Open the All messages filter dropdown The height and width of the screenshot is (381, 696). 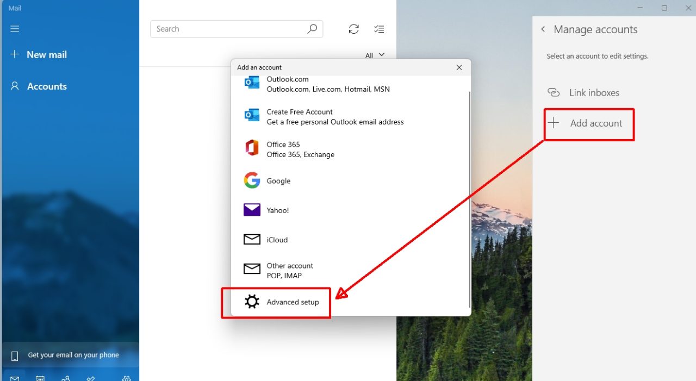point(375,55)
